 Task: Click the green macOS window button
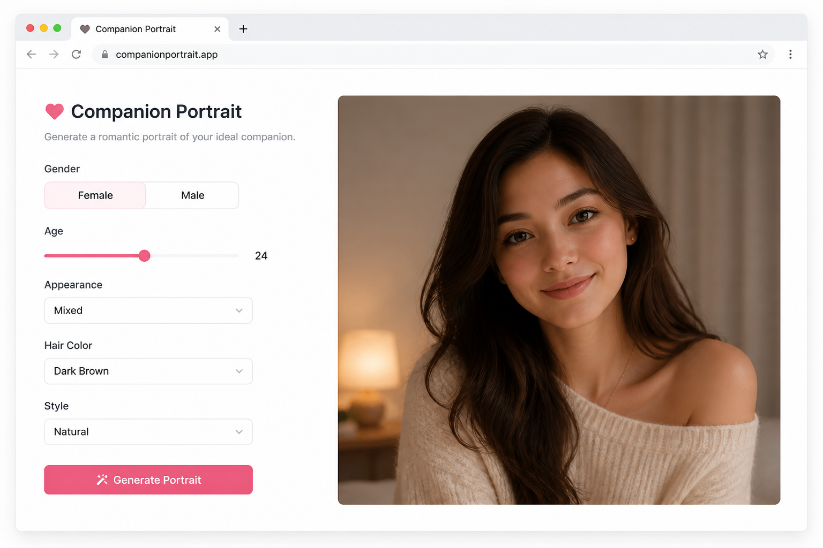57,28
